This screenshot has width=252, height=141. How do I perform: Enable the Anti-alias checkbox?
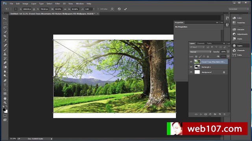click(x=98, y=9)
